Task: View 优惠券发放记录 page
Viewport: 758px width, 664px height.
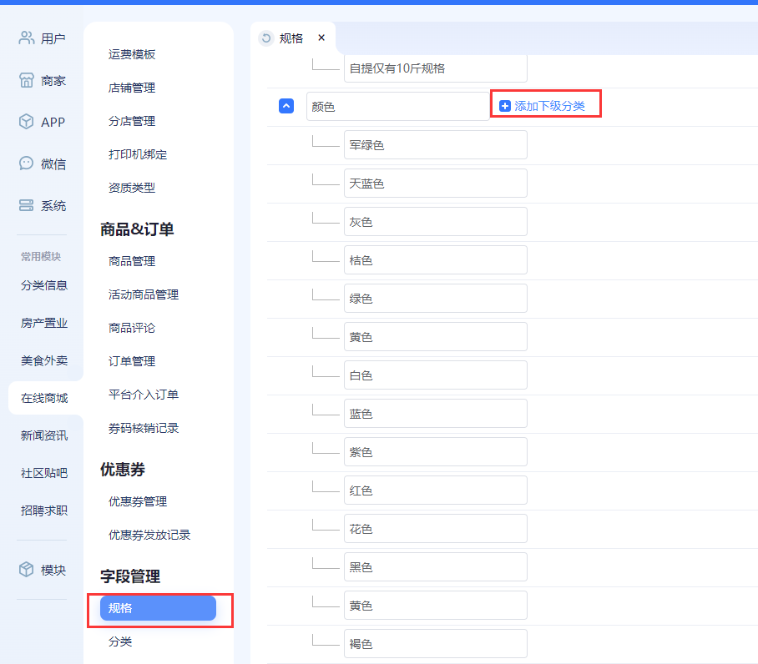Action: click(149, 535)
